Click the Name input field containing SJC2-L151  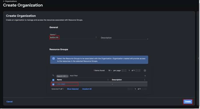73,38
